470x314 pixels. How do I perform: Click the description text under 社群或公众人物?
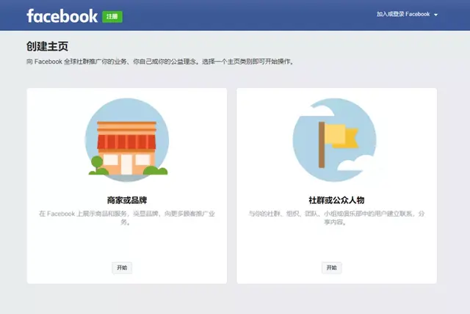336,218
